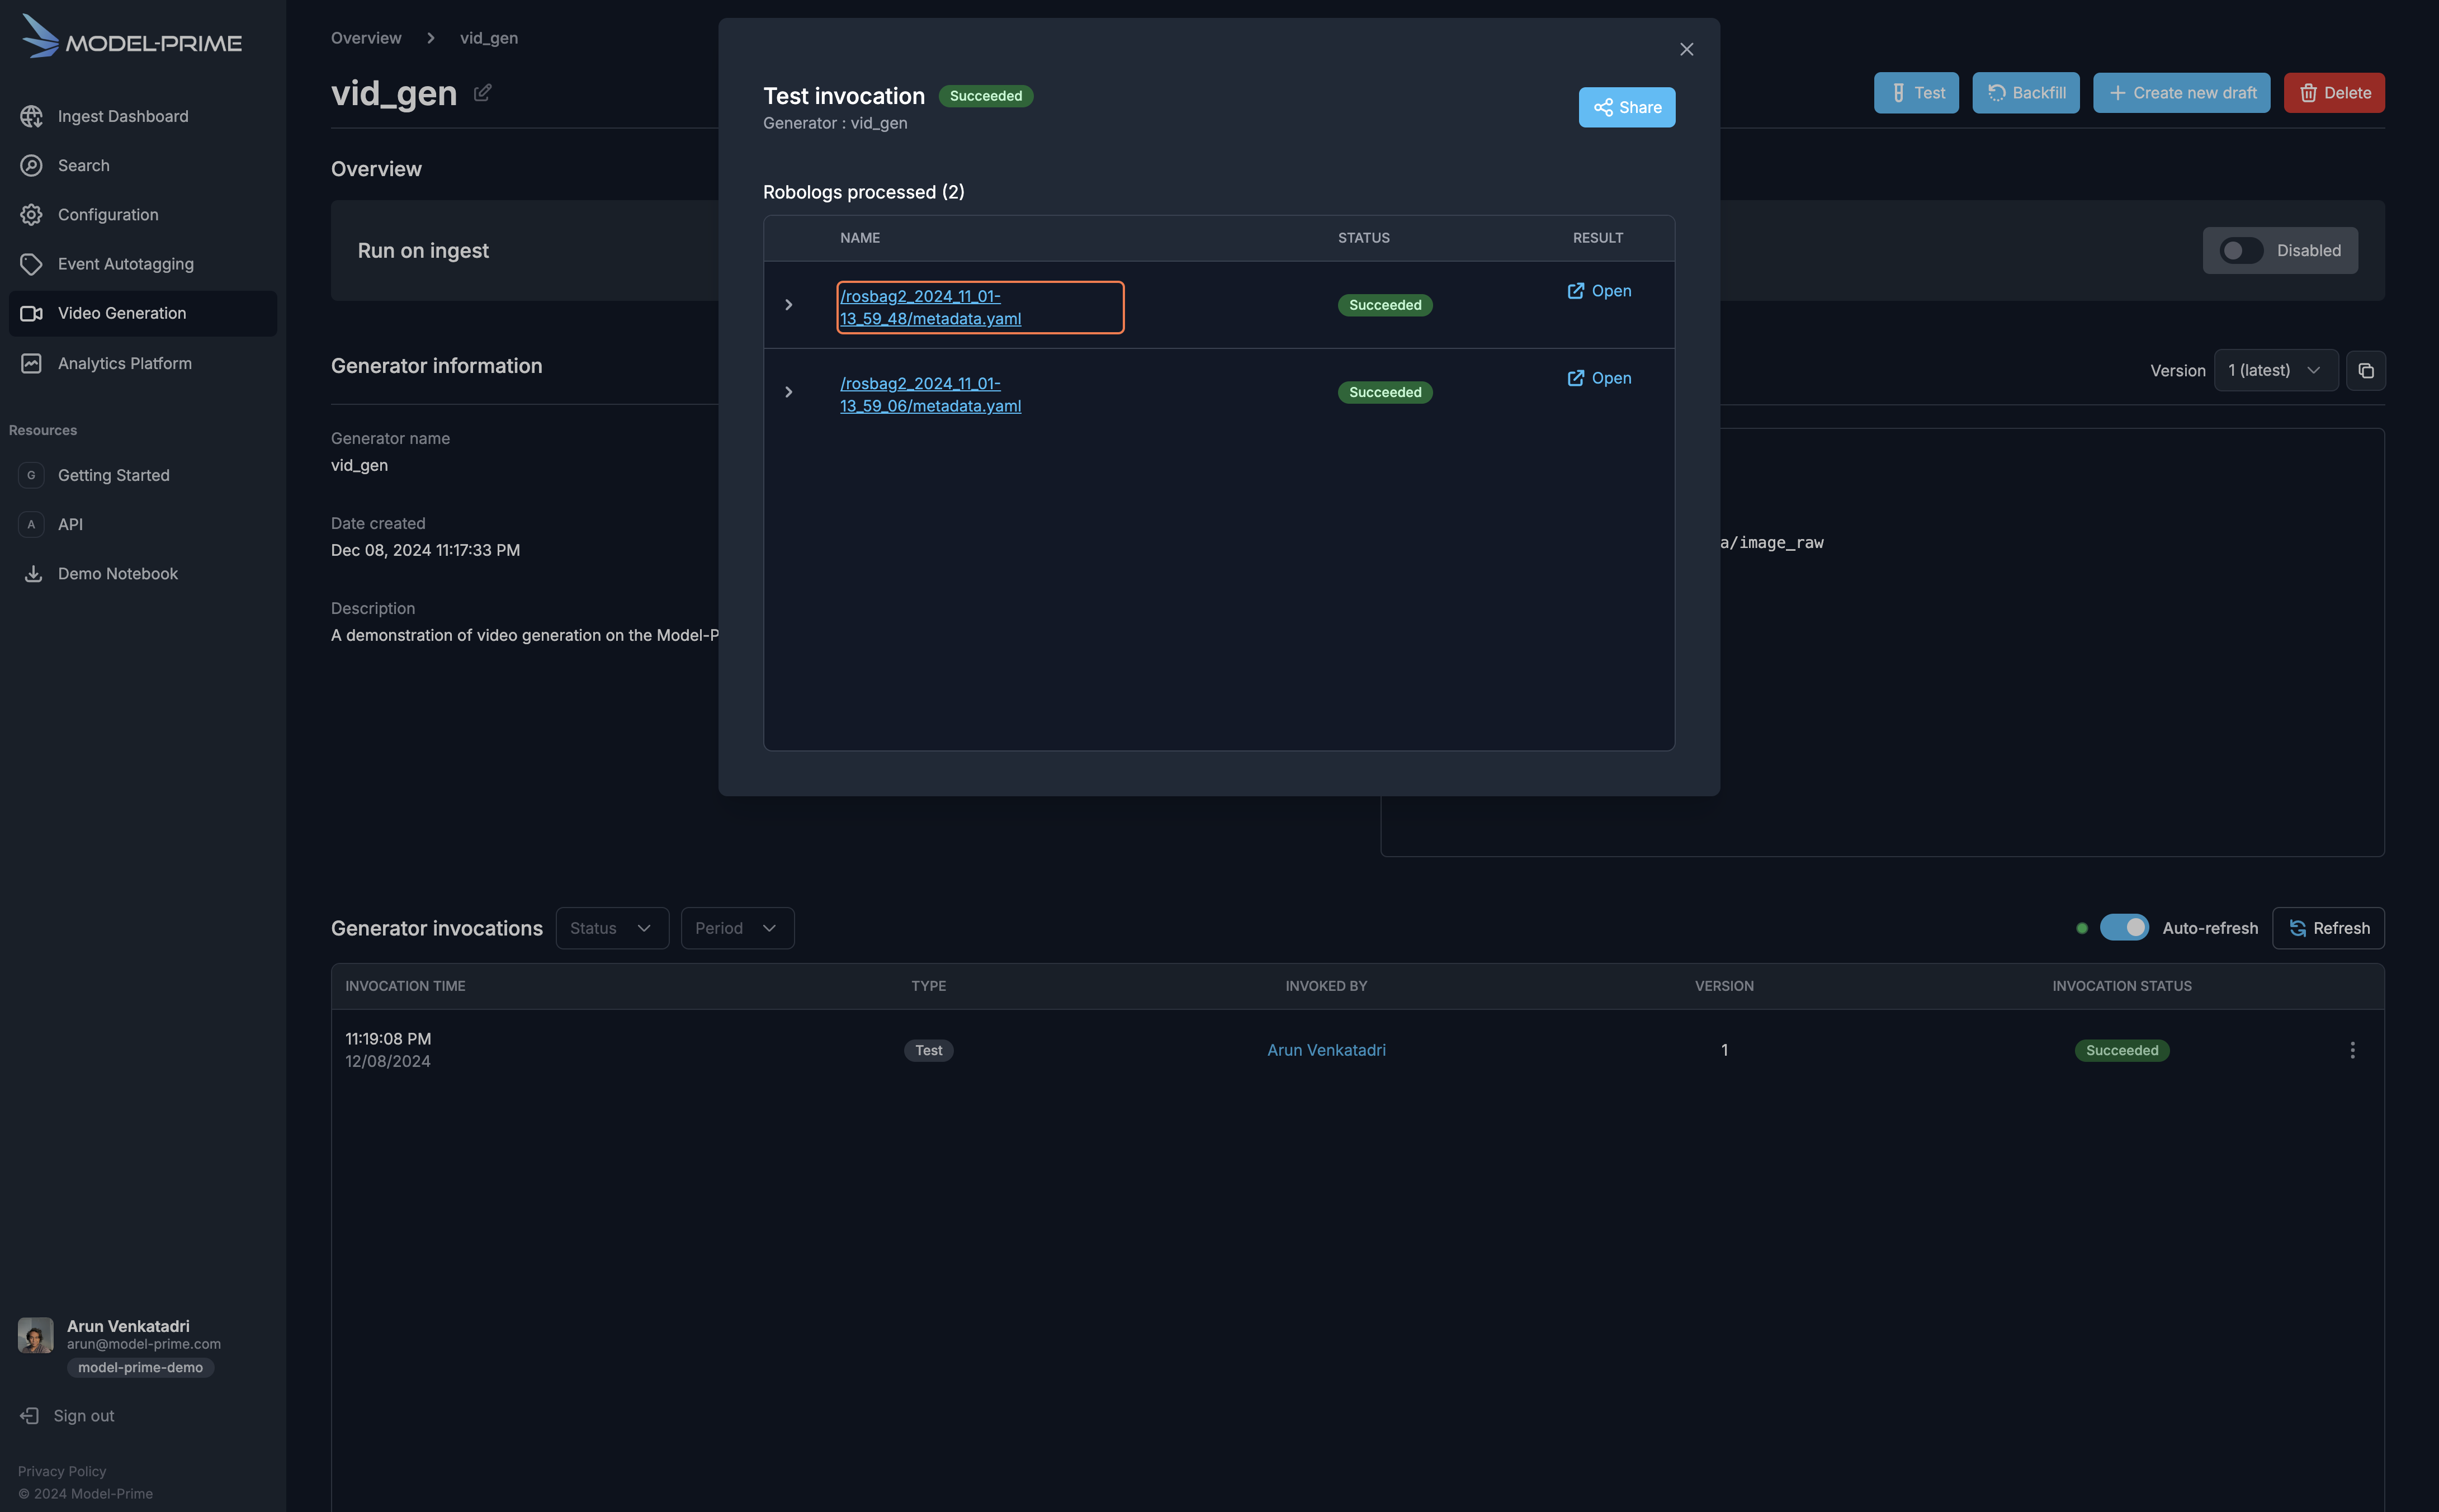Open rosbag2 13_59_48 metadata.yaml link
Image resolution: width=2439 pixels, height=1512 pixels.
930,307
